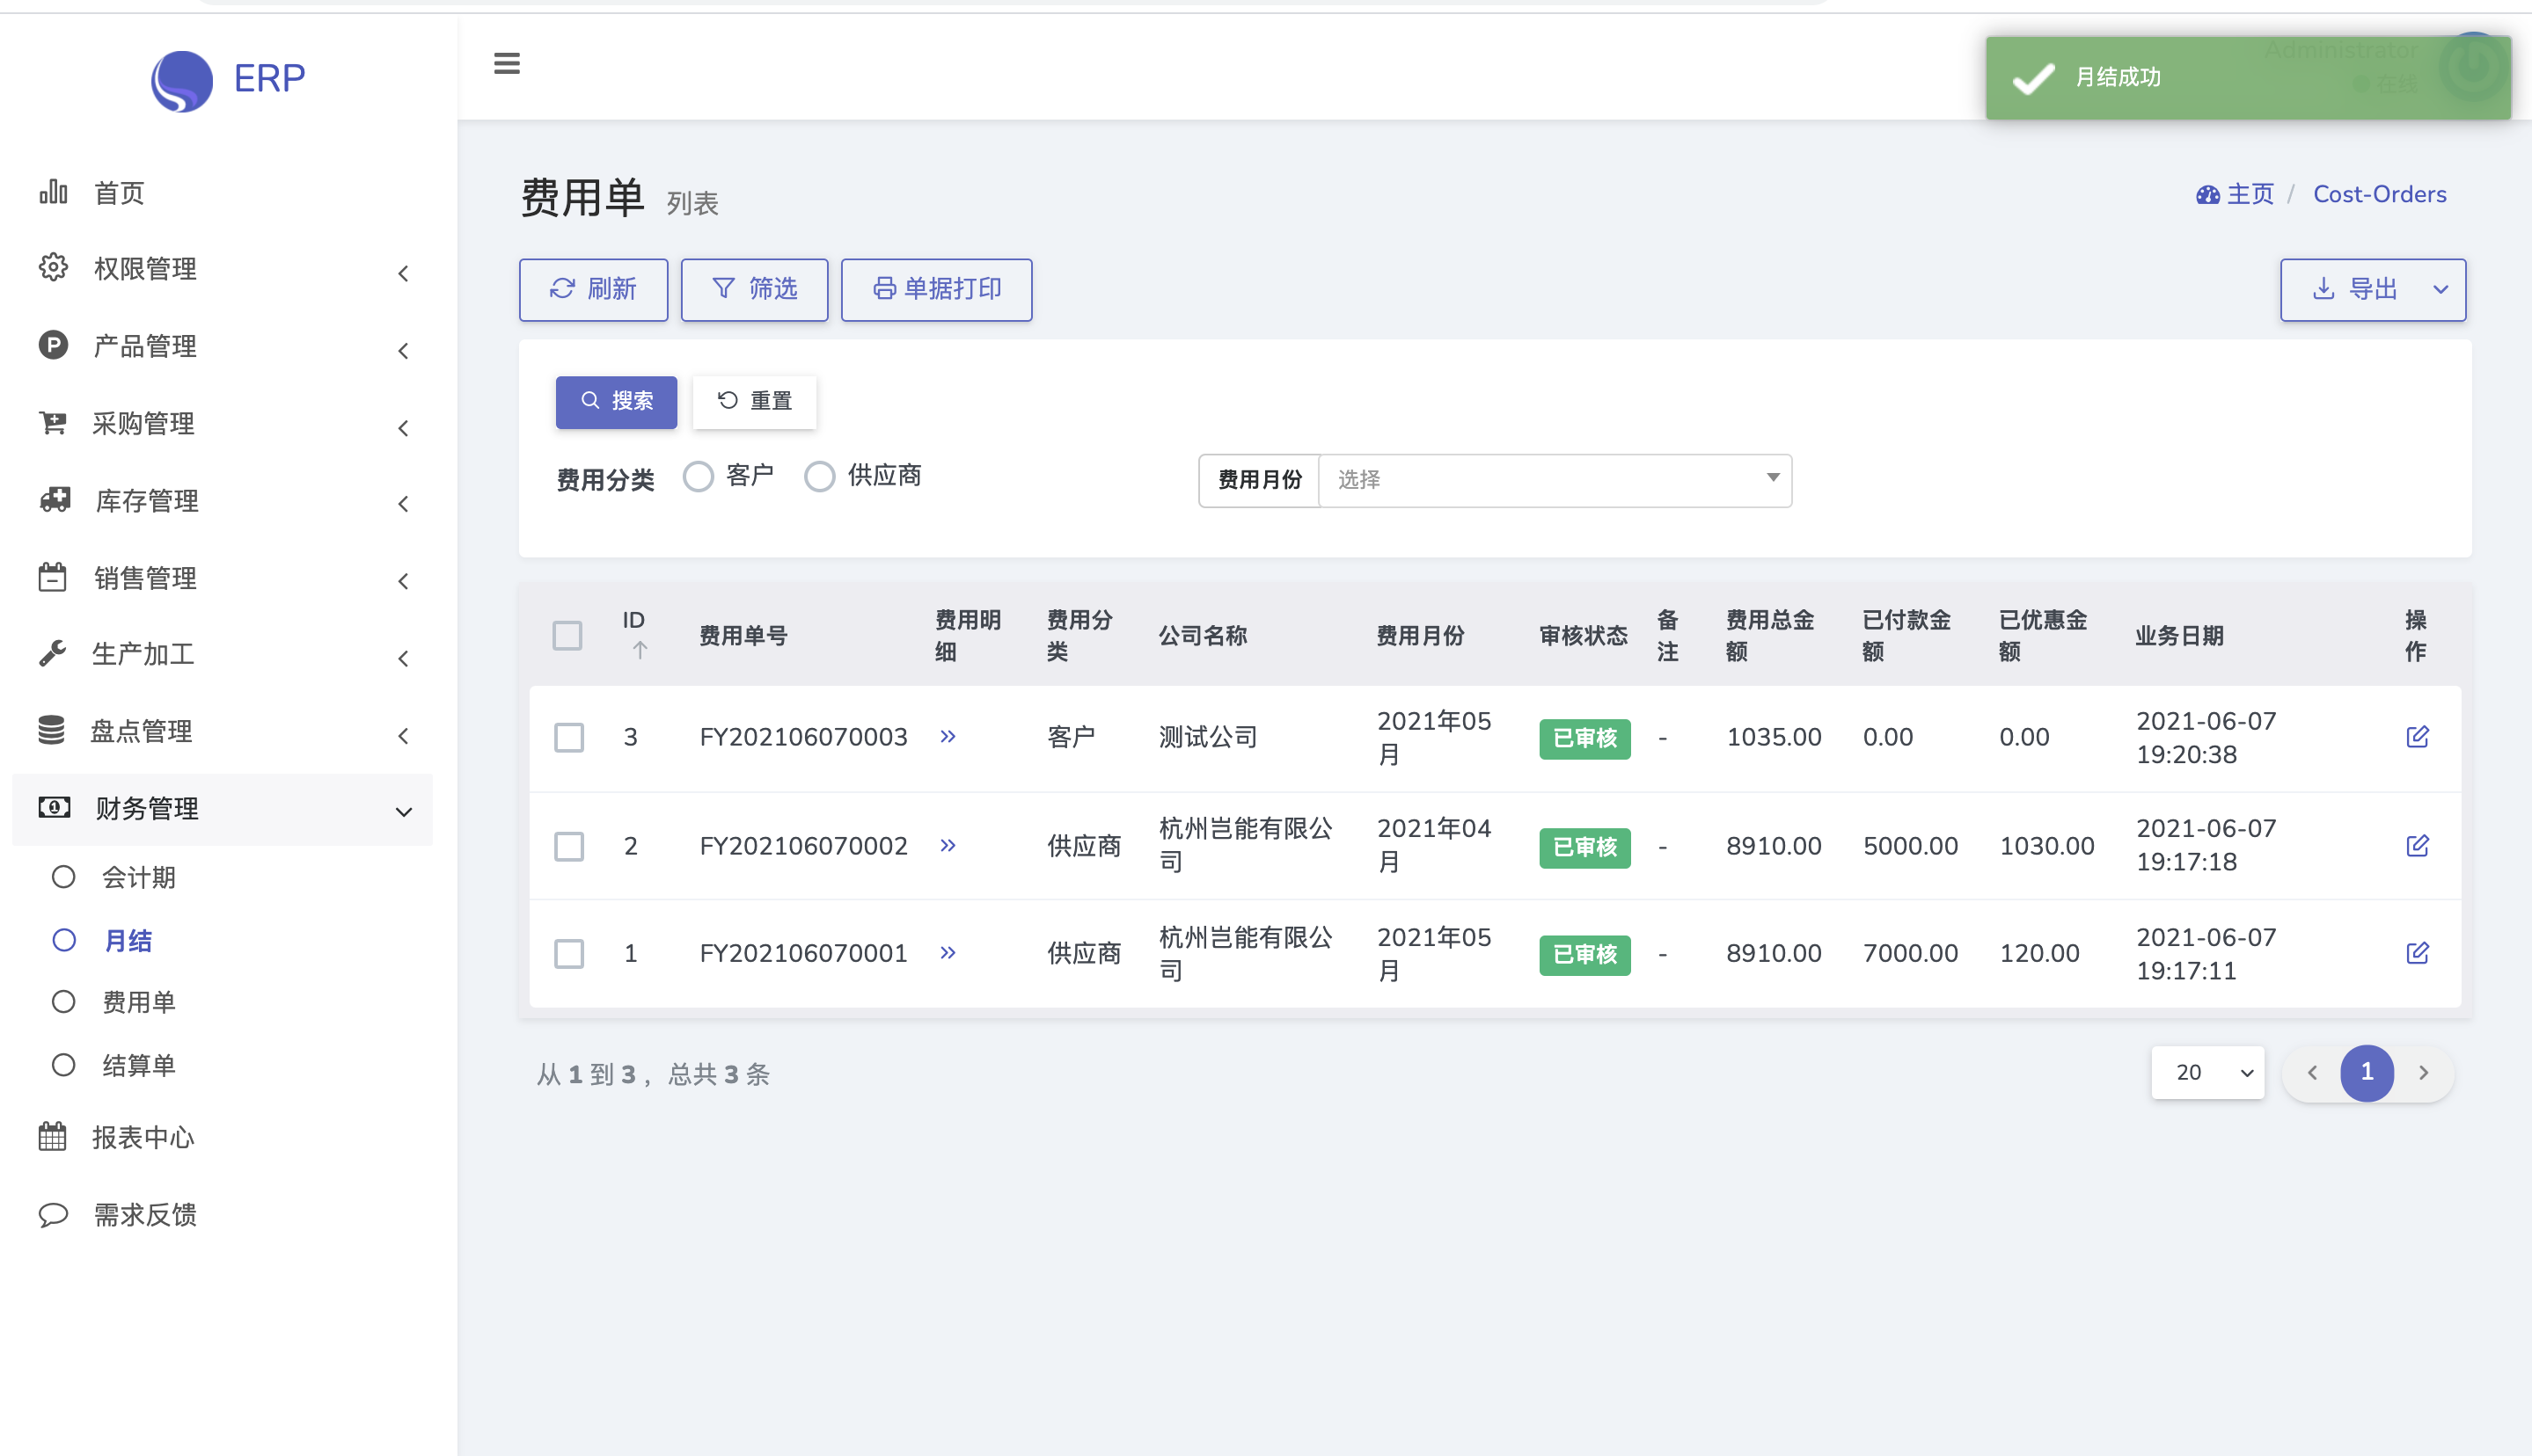Expand the 导出 dropdown arrow
The image size is (2532, 1456).
pyautogui.click(x=2440, y=290)
